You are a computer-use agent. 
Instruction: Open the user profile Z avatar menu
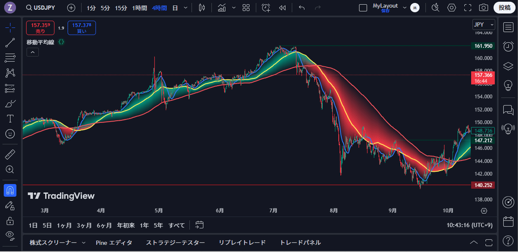(x=10, y=7)
